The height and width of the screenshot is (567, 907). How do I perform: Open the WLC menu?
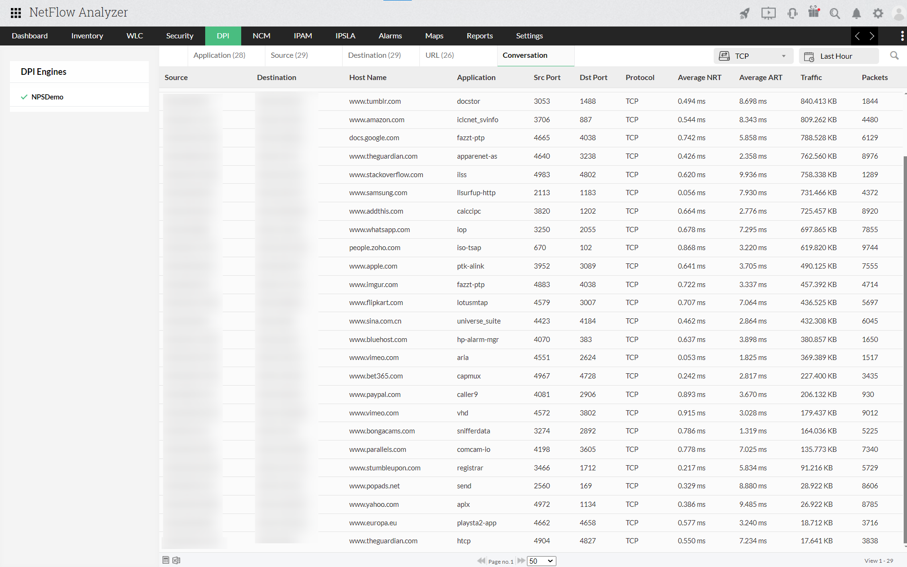[135, 36]
